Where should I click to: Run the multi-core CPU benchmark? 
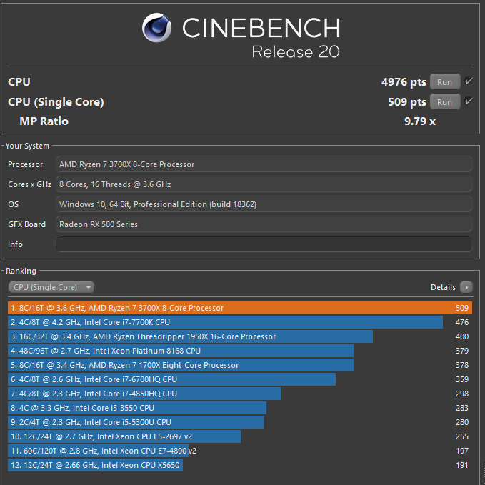(x=445, y=82)
